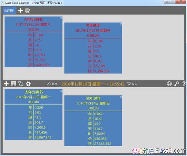
Task: Close the Date Time Counter window
Action: click(181, 2)
